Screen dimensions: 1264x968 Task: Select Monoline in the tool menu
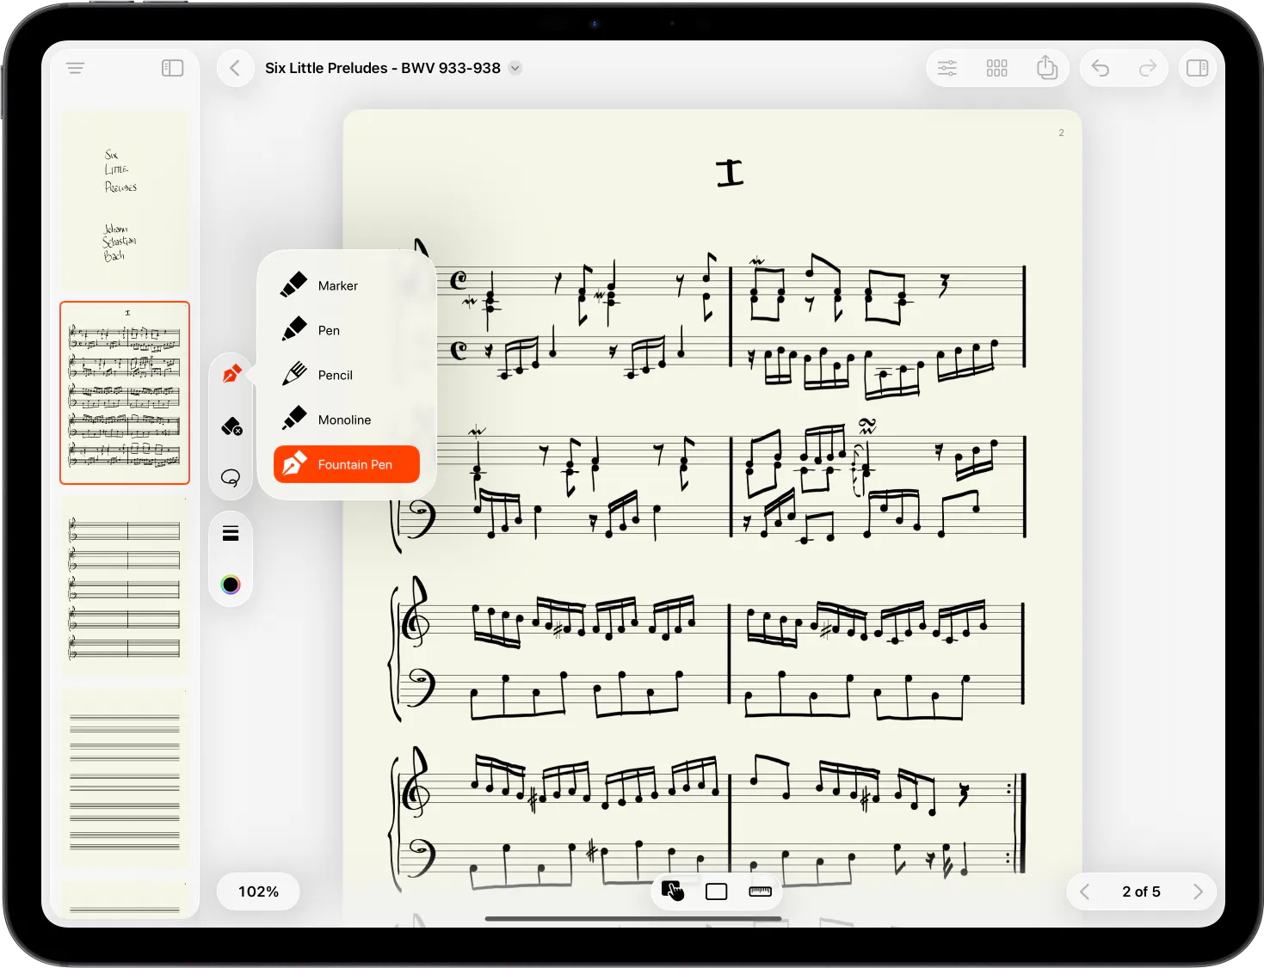[347, 420]
